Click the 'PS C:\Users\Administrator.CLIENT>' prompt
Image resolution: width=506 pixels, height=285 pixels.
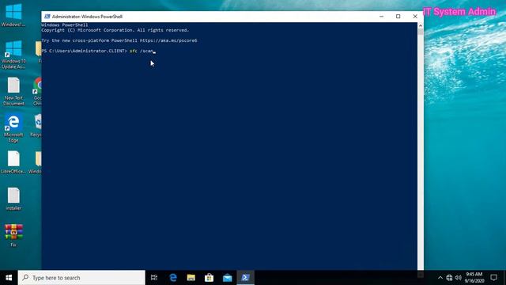tap(85, 51)
